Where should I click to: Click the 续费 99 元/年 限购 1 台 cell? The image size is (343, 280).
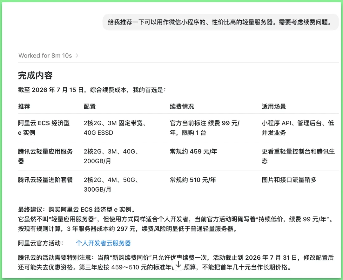205,128
